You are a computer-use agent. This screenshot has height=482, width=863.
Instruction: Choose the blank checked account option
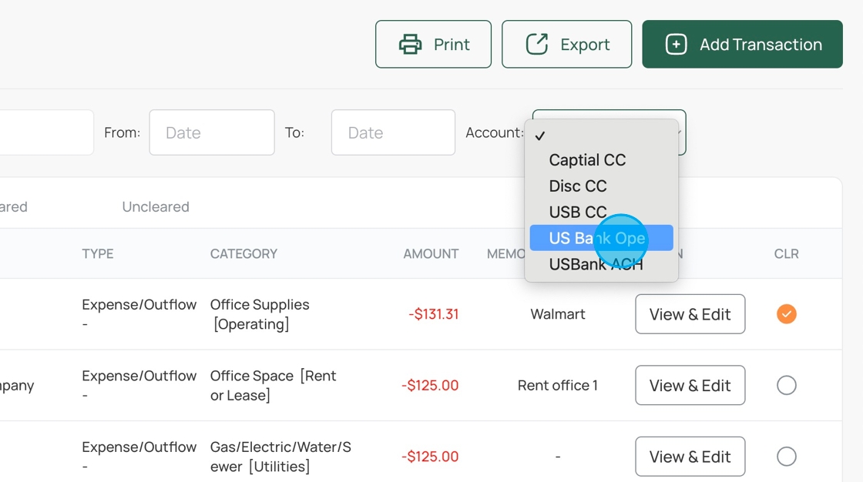pos(601,136)
